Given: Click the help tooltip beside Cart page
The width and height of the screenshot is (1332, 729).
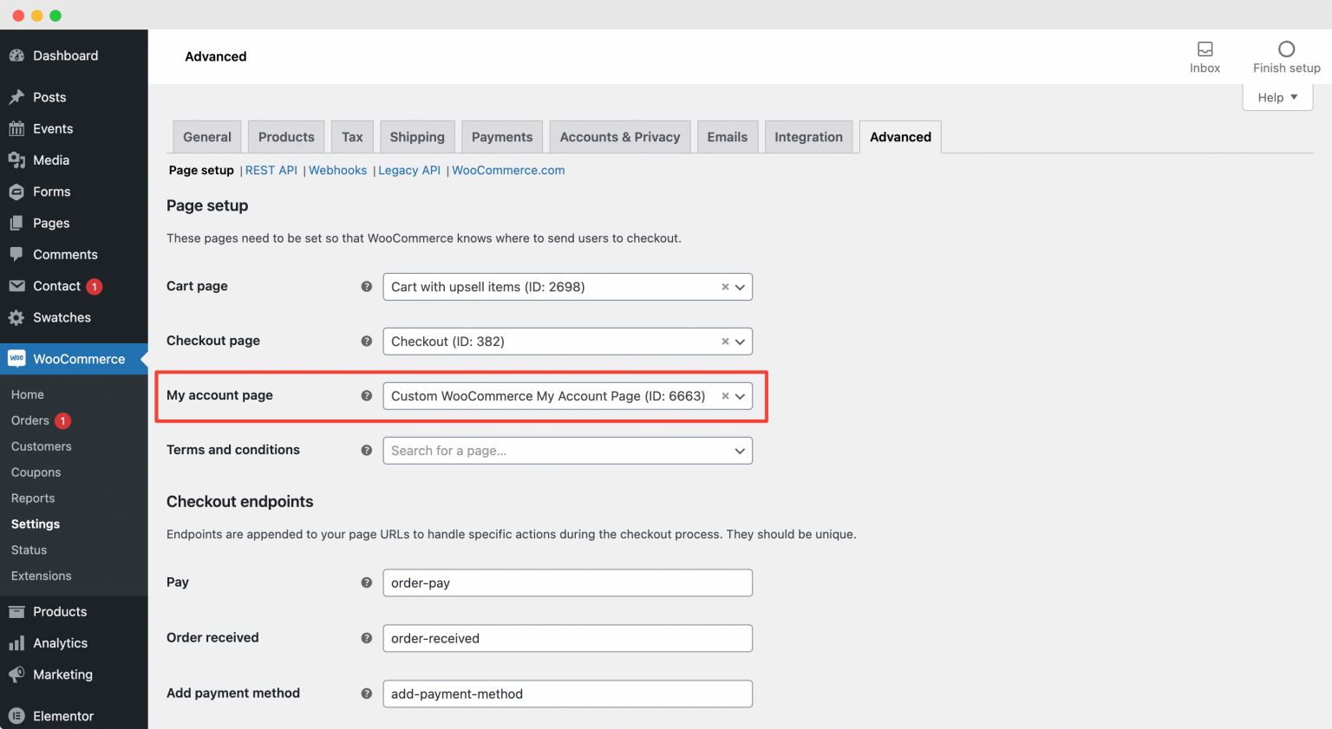Looking at the screenshot, I should [366, 286].
